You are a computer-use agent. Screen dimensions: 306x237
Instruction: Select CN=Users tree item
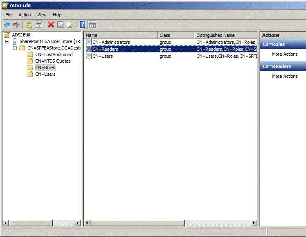(x=45, y=74)
